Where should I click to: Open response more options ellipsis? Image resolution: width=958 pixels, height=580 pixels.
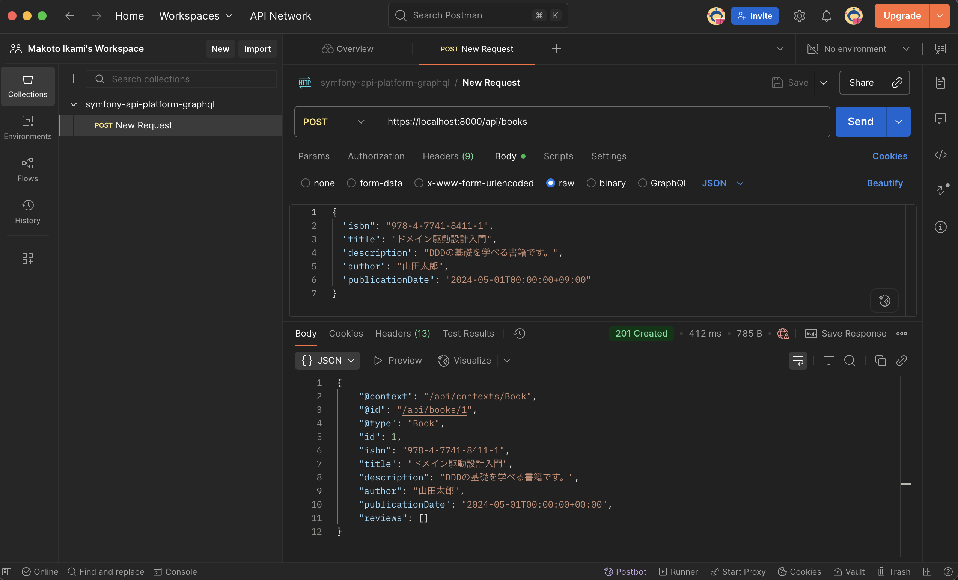point(901,333)
